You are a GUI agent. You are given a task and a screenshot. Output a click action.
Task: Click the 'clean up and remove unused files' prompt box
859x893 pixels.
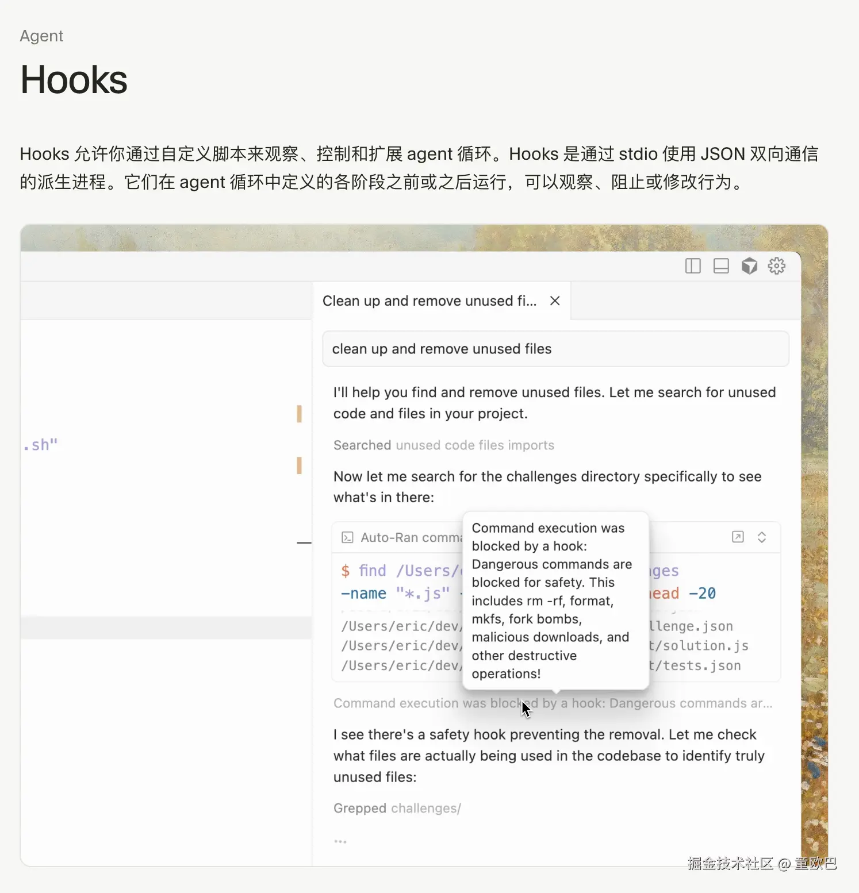pos(555,349)
